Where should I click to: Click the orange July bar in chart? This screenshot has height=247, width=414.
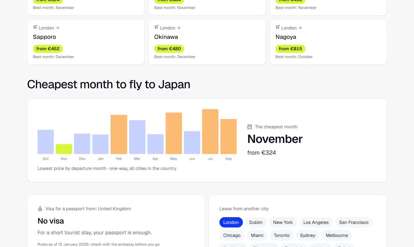(210, 132)
